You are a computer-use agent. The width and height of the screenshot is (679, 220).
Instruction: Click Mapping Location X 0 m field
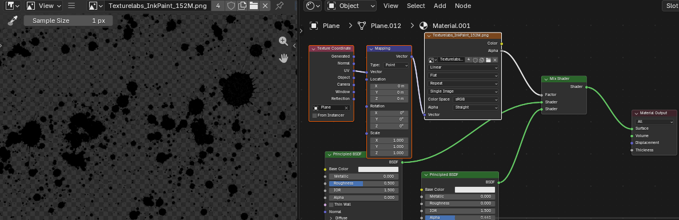pyautogui.click(x=389, y=86)
